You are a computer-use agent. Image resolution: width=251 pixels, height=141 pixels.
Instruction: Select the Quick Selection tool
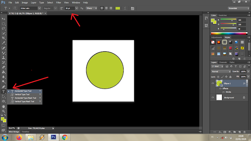pos(4,33)
